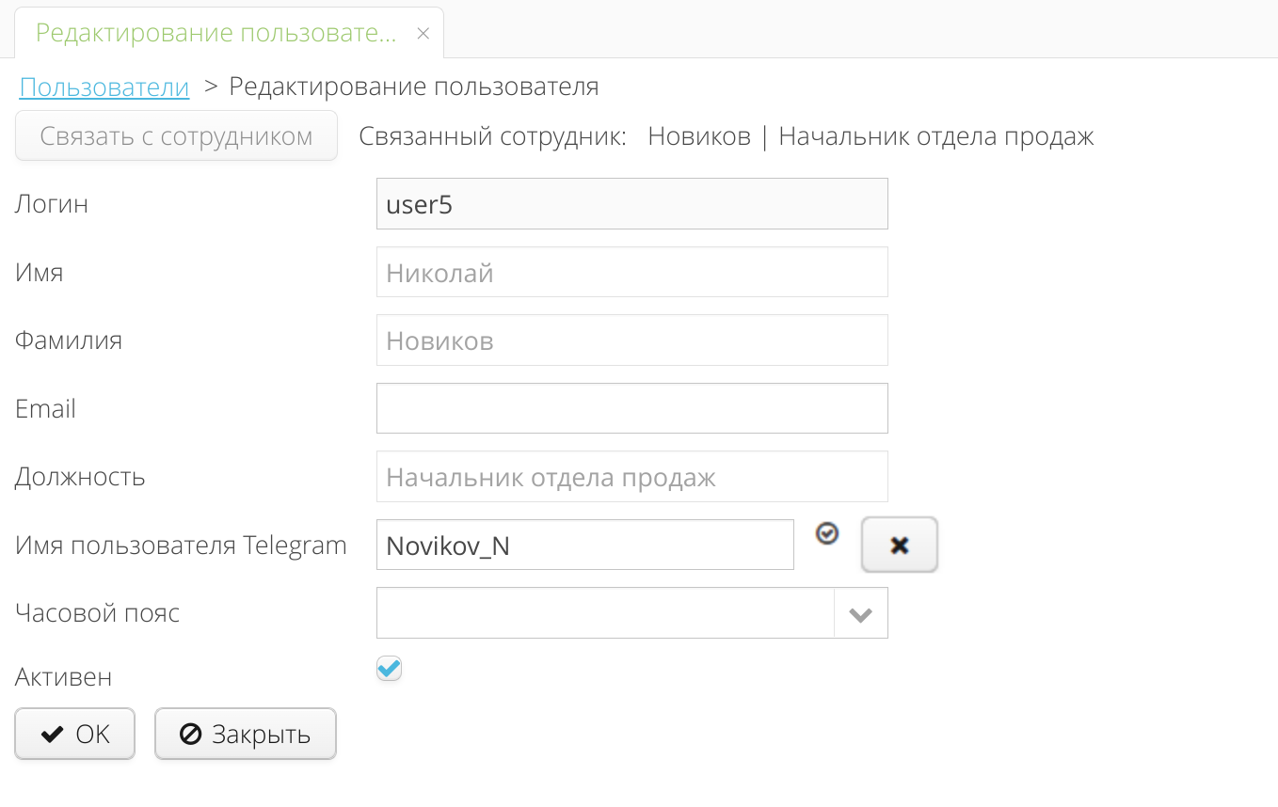
Task: Close the Редактирование пользователя tab with its X
Action: click(x=423, y=31)
